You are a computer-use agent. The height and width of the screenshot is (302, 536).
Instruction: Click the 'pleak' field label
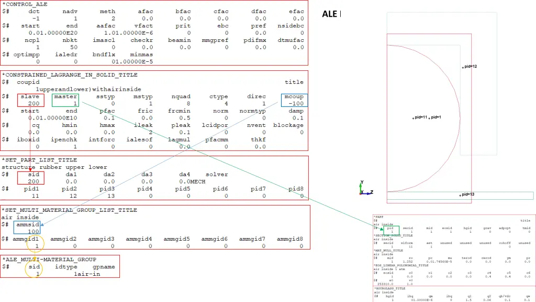coord(181,125)
